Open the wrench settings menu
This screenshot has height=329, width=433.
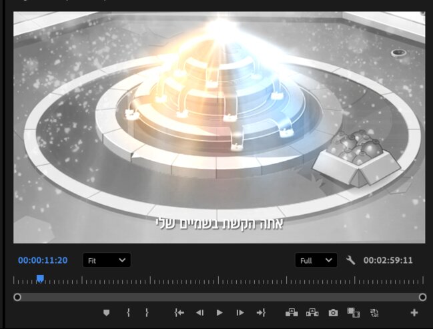350,260
